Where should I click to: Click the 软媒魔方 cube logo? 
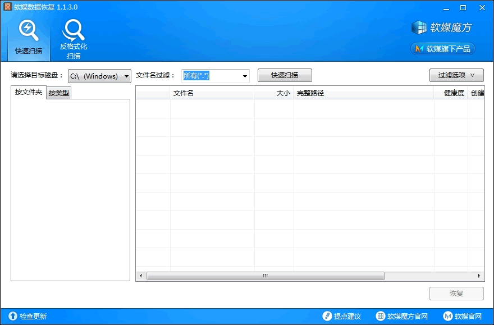pyautogui.click(x=419, y=28)
